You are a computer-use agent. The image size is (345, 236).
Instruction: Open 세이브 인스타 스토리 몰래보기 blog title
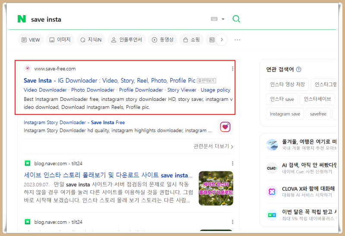108,175
